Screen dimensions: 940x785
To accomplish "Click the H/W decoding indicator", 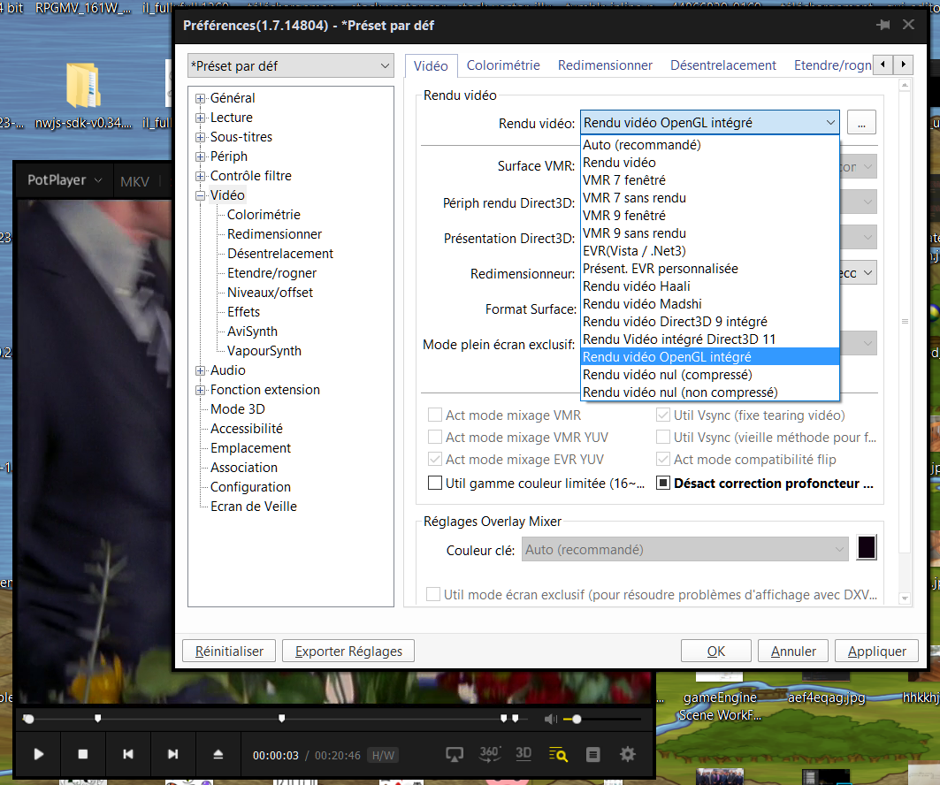I will 383,755.
